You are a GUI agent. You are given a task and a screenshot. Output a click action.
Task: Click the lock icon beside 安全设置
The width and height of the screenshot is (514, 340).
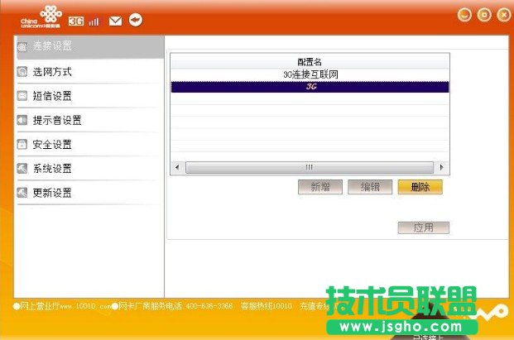(x=22, y=145)
